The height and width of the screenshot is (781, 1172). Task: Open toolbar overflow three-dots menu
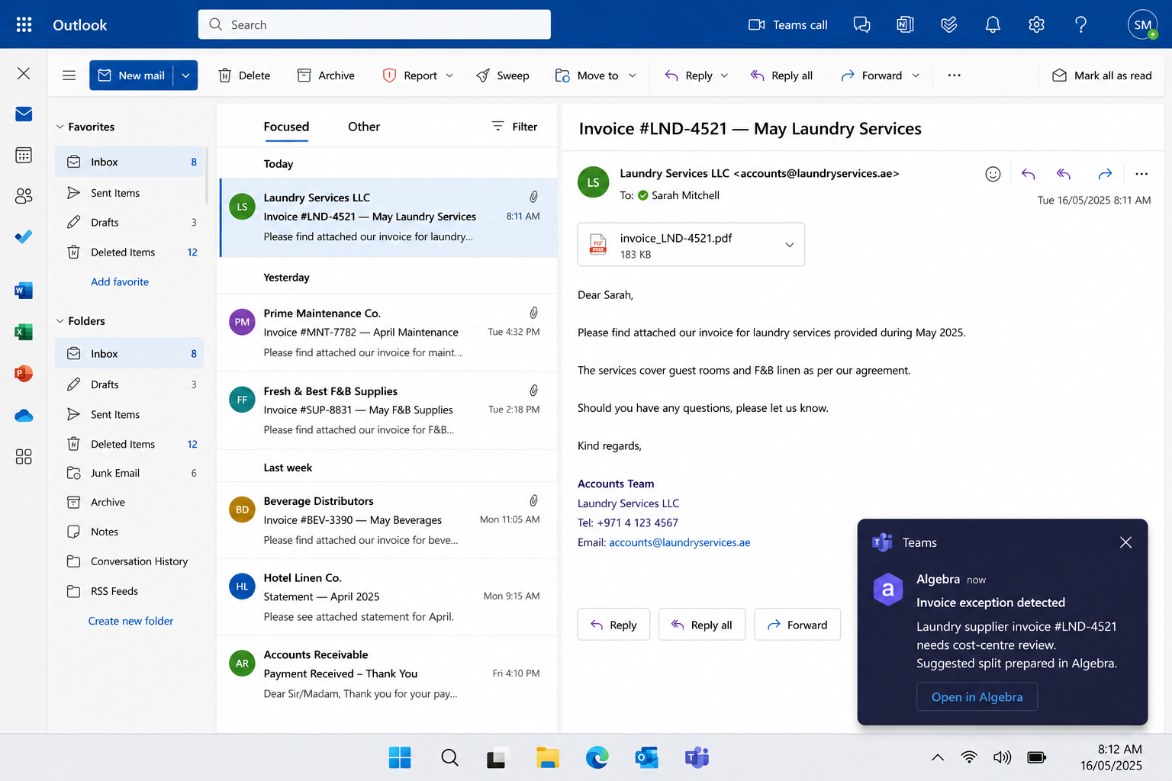point(954,76)
